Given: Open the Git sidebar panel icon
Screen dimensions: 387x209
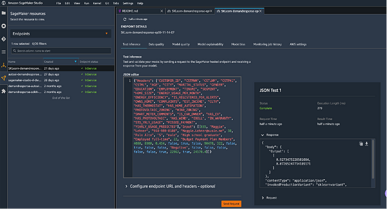Looking at the screenshot, I should tap(3, 39).
